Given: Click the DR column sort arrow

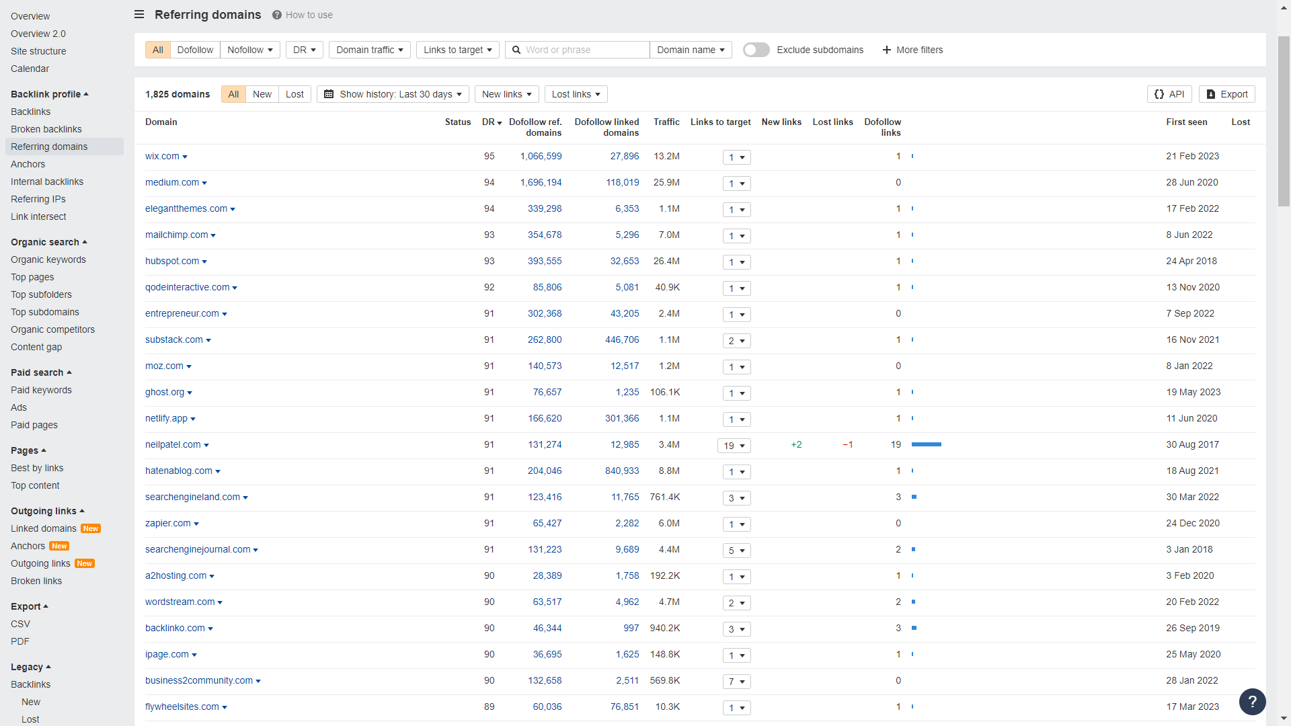Looking at the screenshot, I should pos(500,123).
